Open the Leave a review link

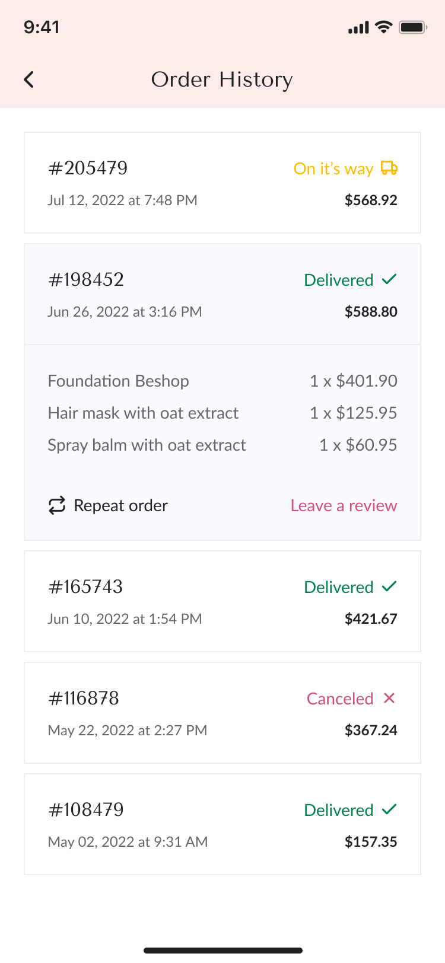344,506
